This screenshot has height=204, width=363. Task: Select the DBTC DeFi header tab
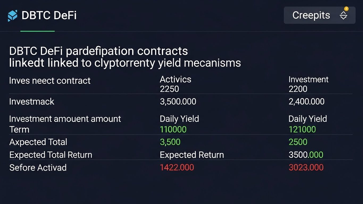49,15
